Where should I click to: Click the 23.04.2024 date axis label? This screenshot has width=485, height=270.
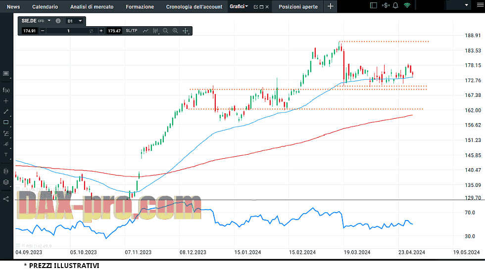[x=412, y=252]
